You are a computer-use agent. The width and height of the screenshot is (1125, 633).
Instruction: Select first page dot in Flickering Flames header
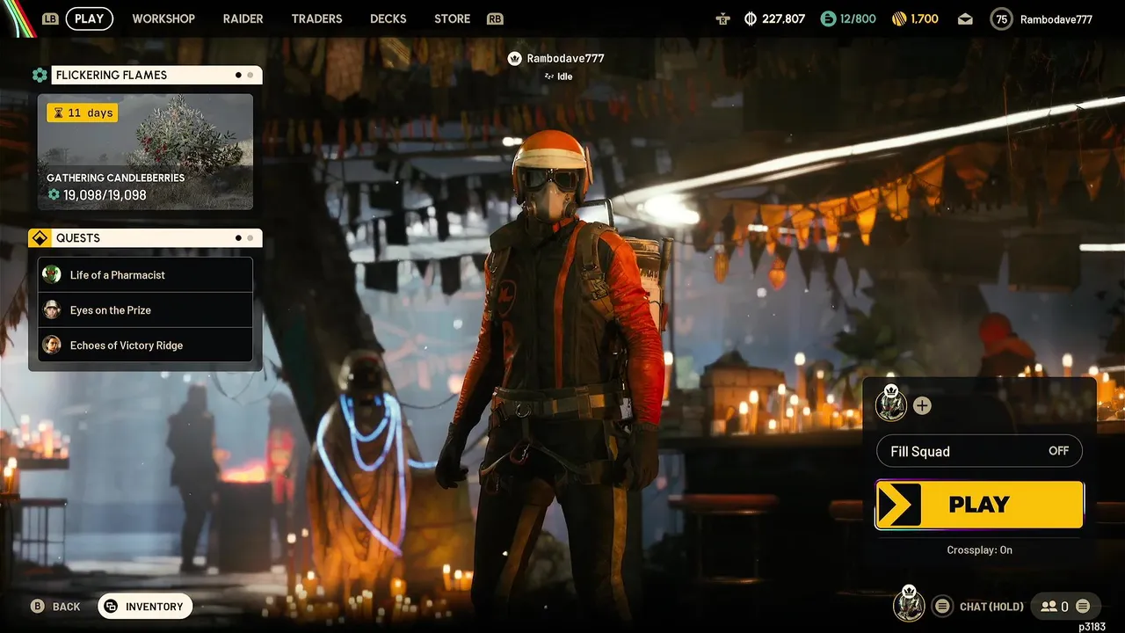pos(238,75)
